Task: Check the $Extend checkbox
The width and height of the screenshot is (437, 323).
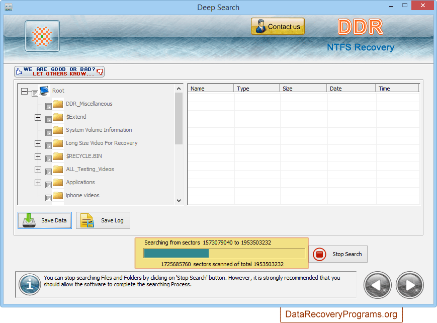Action: pos(48,119)
